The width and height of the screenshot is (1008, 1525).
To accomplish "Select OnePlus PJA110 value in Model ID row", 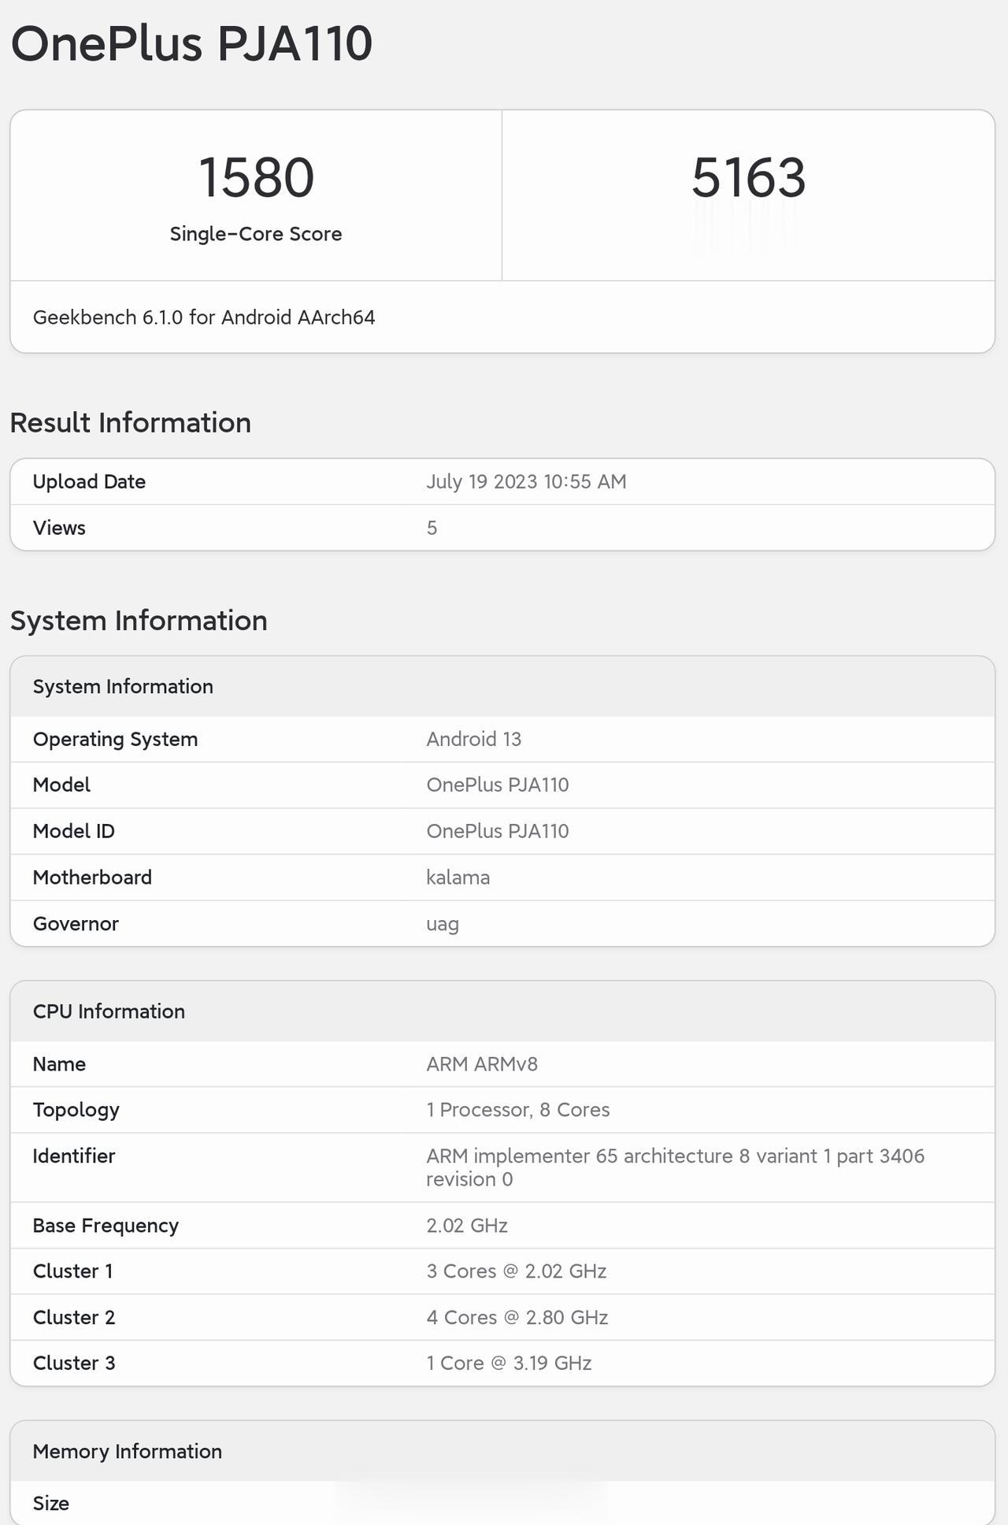I will coord(498,832).
